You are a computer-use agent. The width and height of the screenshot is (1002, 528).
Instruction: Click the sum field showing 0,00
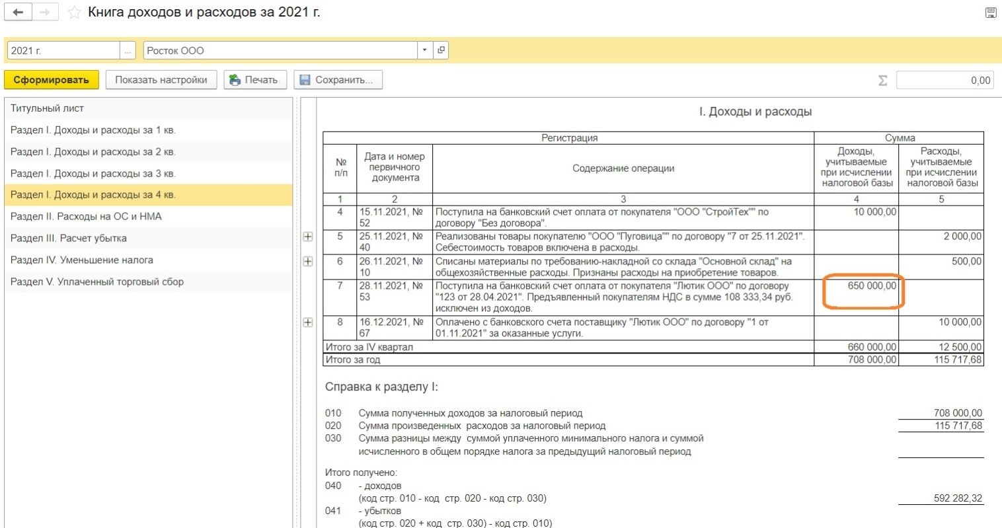click(x=945, y=80)
